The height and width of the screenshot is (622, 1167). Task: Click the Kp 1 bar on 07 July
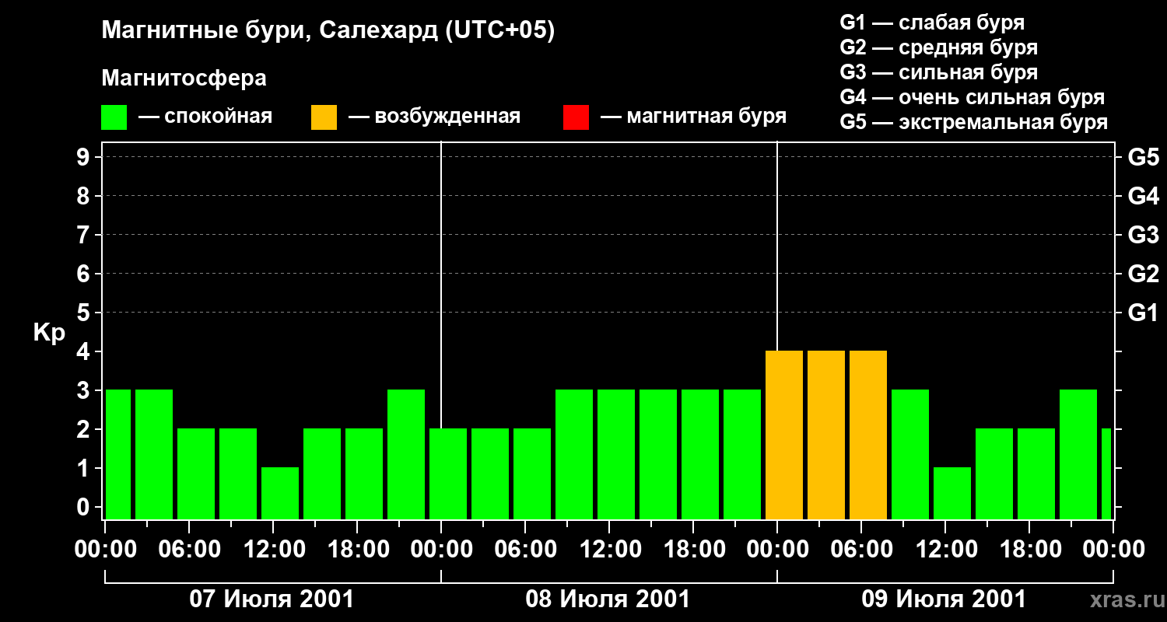tap(280, 494)
